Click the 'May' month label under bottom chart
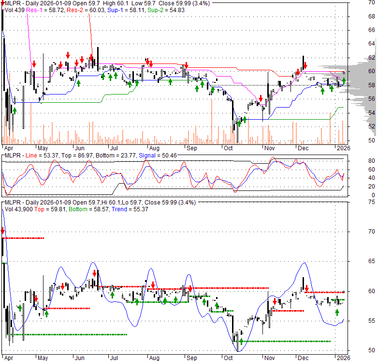377x361 pixels. tap(43, 358)
